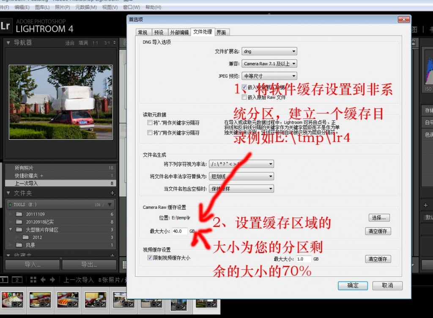The image size is (433, 318).
Task: Enable 将"/"用作关键字分隔符 checkbox
Action: [x=150, y=133]
